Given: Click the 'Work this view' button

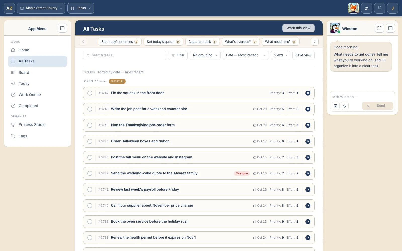Looking at the screenshot, I should coord(298,28).
